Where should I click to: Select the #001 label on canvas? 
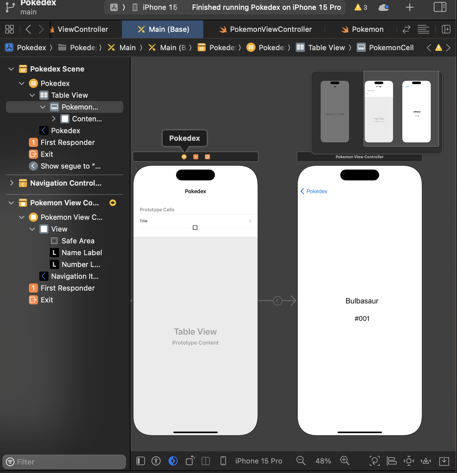[362, 319]
